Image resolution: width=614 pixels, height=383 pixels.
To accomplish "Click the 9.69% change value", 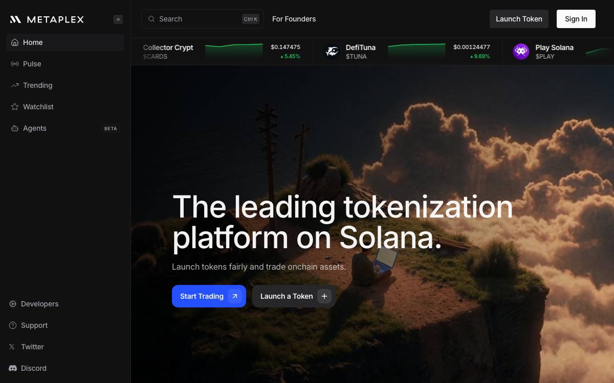I will [x=480, y=56].
